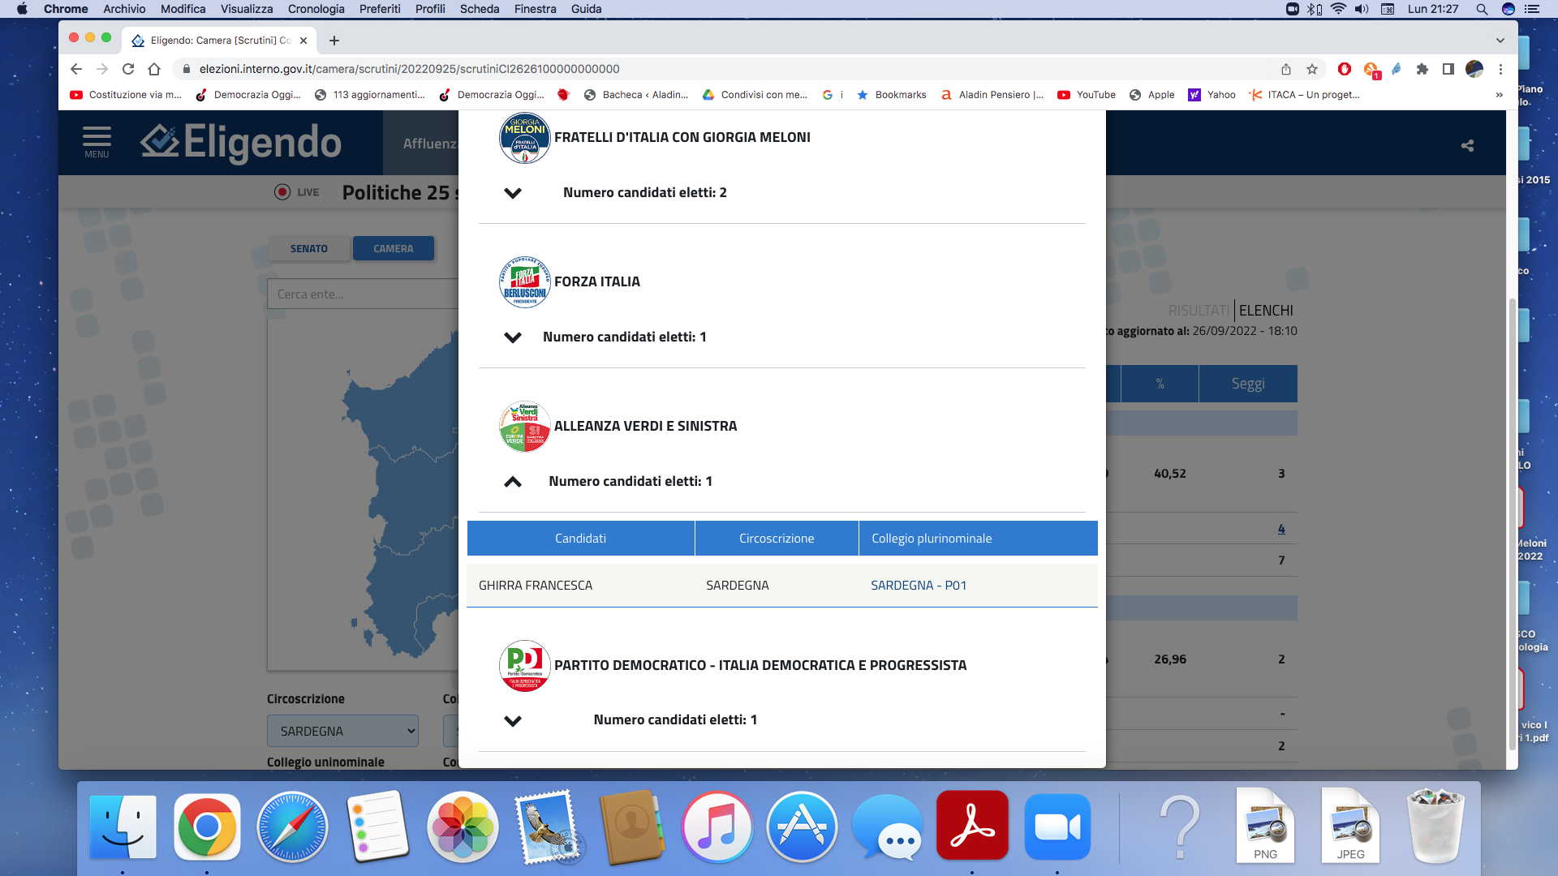Switch to ELENCHI view
Image resolution: width=1558 pixels, height=876 pixels.
pos(1266,311)
